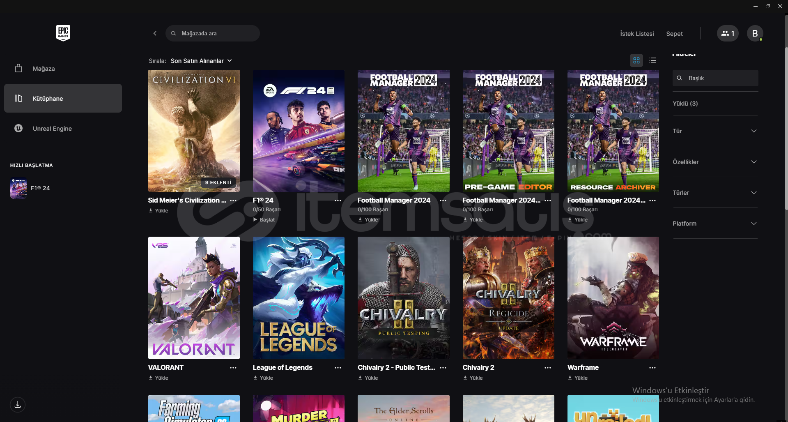This screenshot has height=422, width=788.
Task: Install League of Legends with Yükle
Action: pyautogui.click(x=263, y=378)
